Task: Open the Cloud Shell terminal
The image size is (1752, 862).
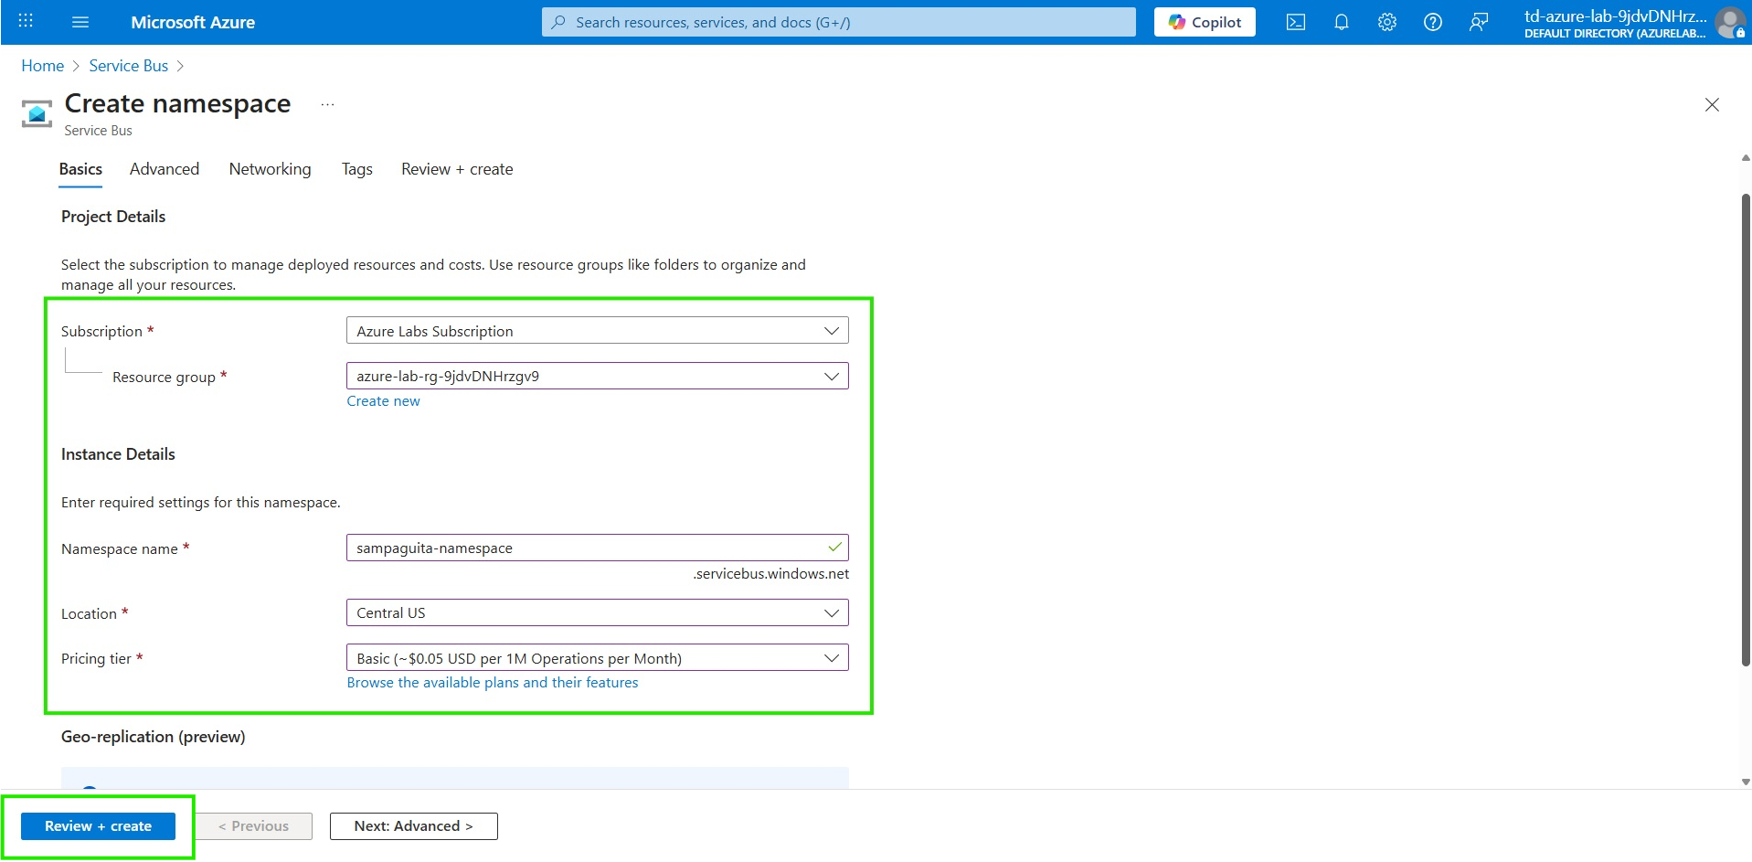Action: point(1295,21)
